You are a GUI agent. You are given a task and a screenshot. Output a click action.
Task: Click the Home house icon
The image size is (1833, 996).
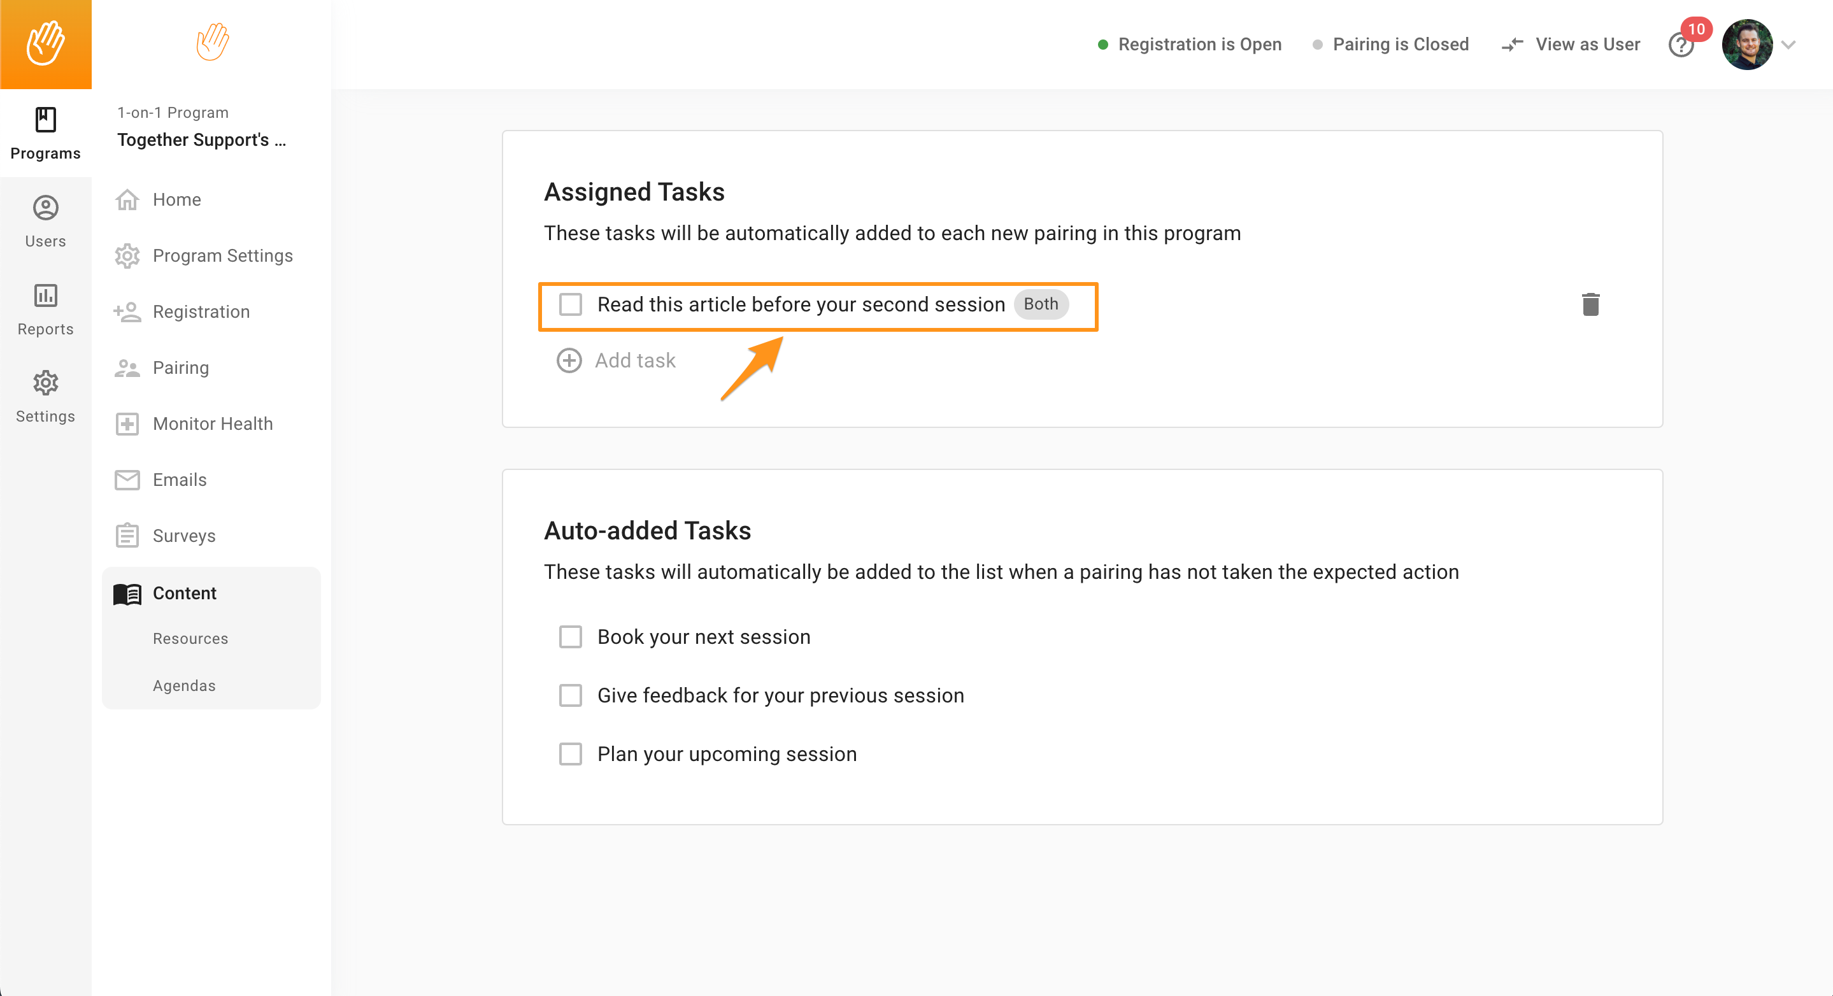(127, 200)
